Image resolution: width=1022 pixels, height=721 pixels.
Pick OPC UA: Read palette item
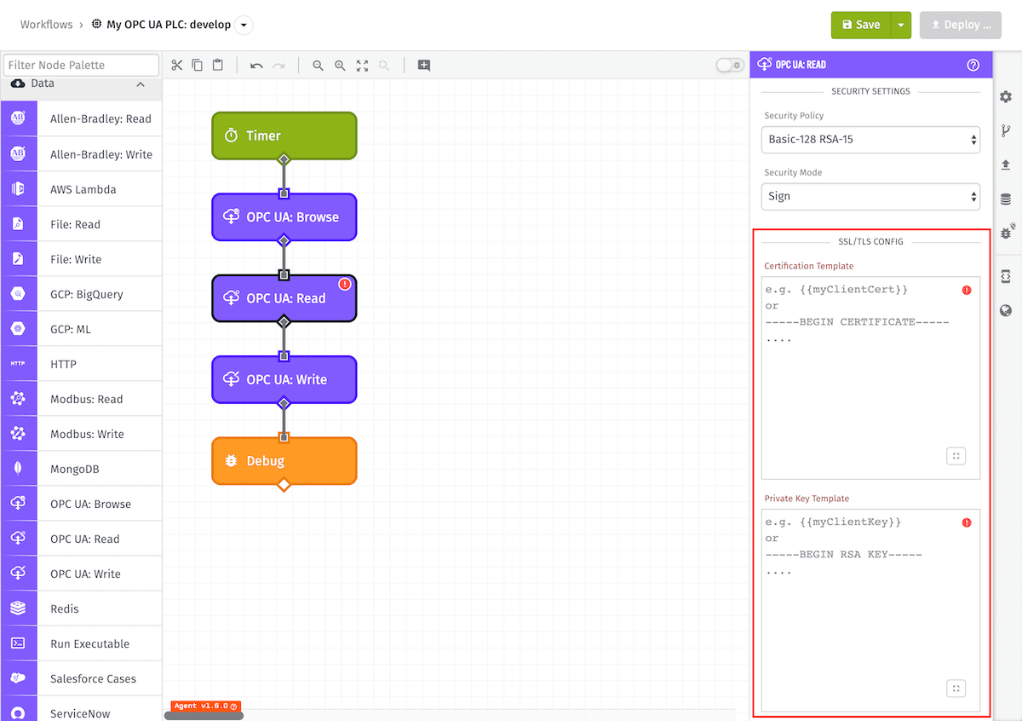(81, 539)
